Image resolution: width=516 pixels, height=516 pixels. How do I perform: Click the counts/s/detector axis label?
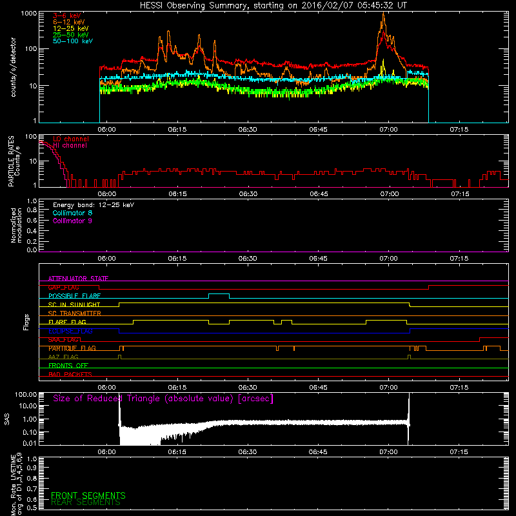click(14, 67)
